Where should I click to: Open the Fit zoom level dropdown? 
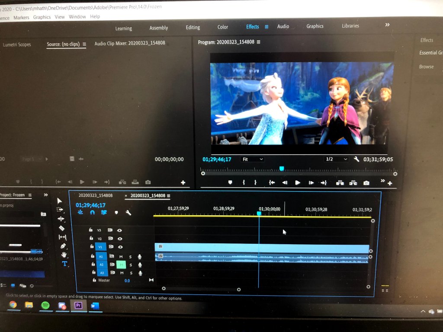252,159
